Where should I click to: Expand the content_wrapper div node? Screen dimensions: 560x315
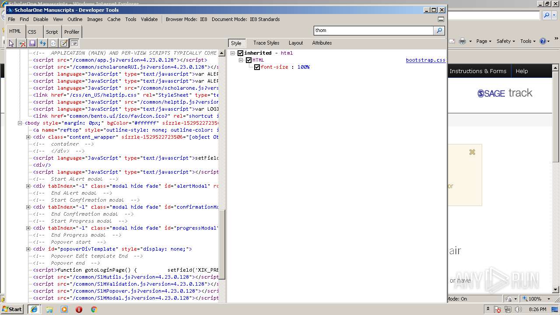pos(28,137)
